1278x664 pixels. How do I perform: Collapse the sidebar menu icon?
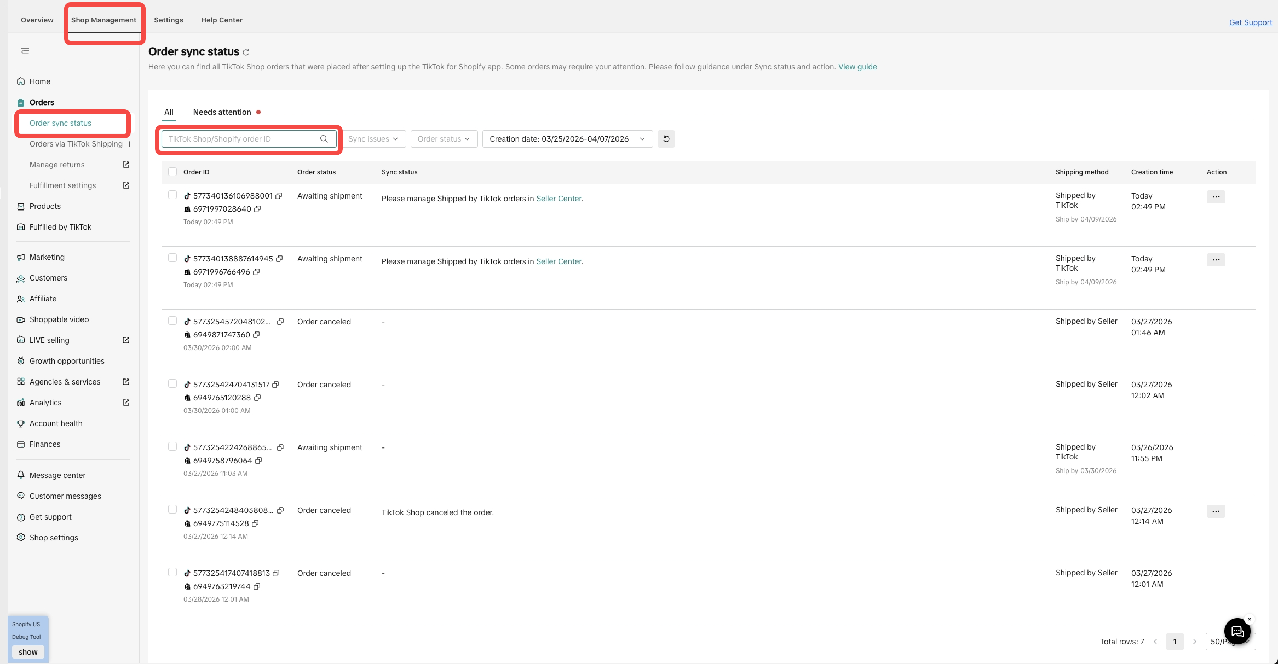25,51
